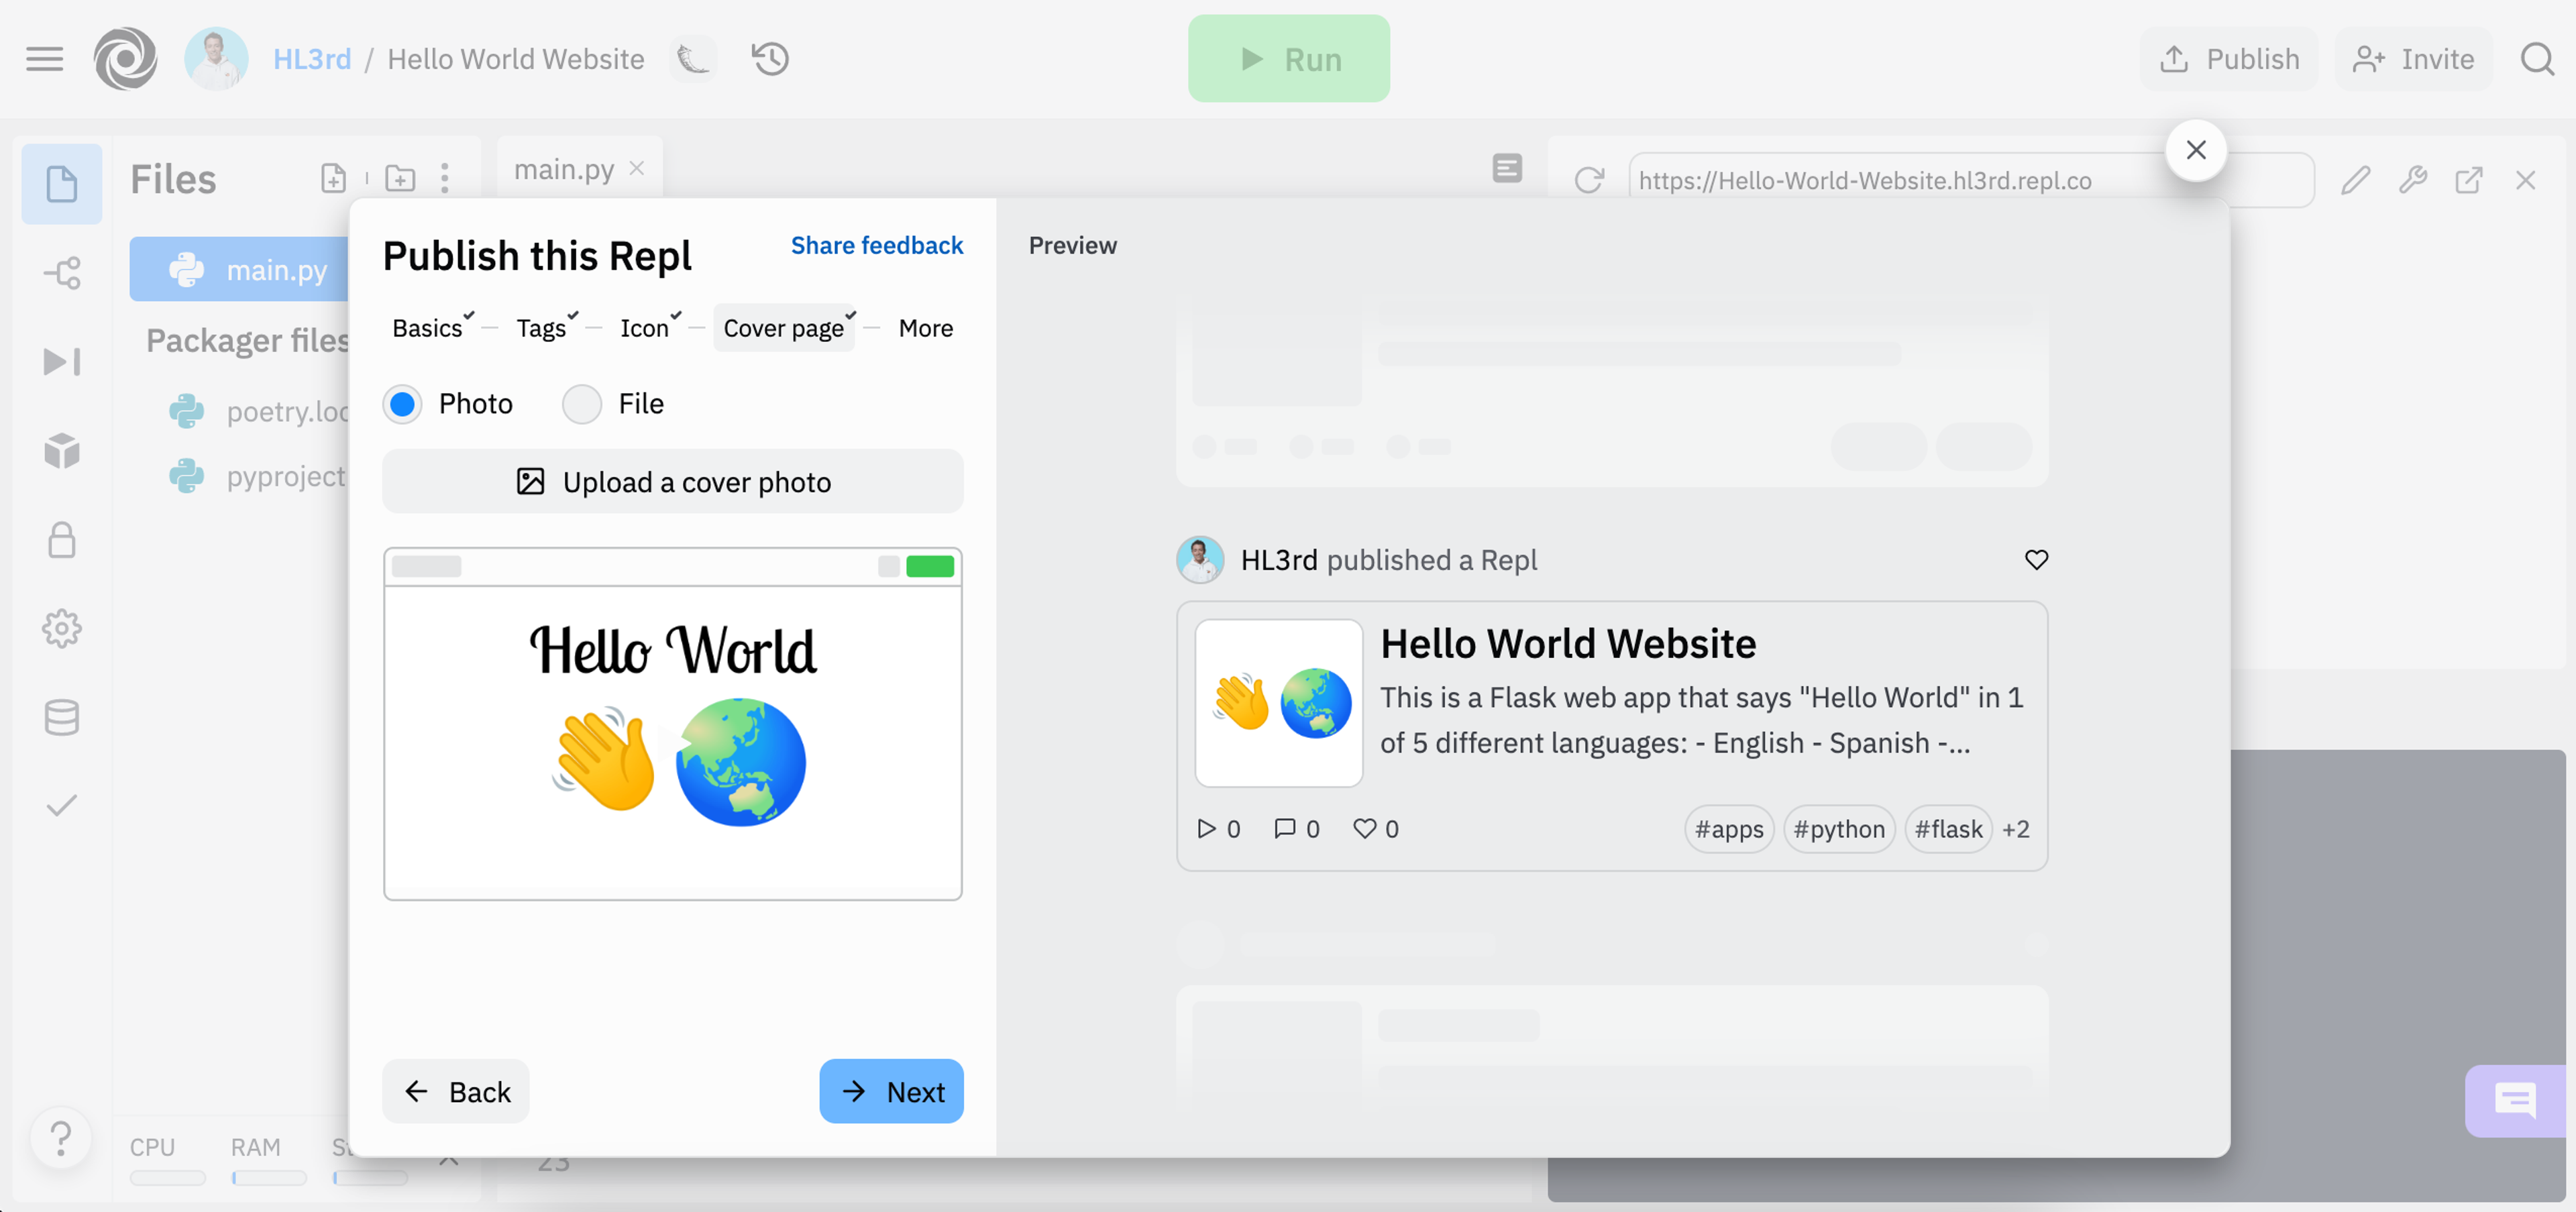Select the Photo radio button

(x=402, y=404)
